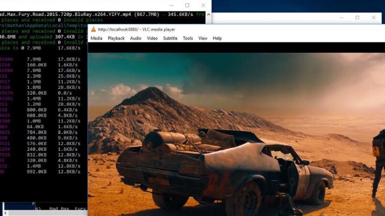Close the terminal window
The image size is (385, 216).
tap(203, 5)
